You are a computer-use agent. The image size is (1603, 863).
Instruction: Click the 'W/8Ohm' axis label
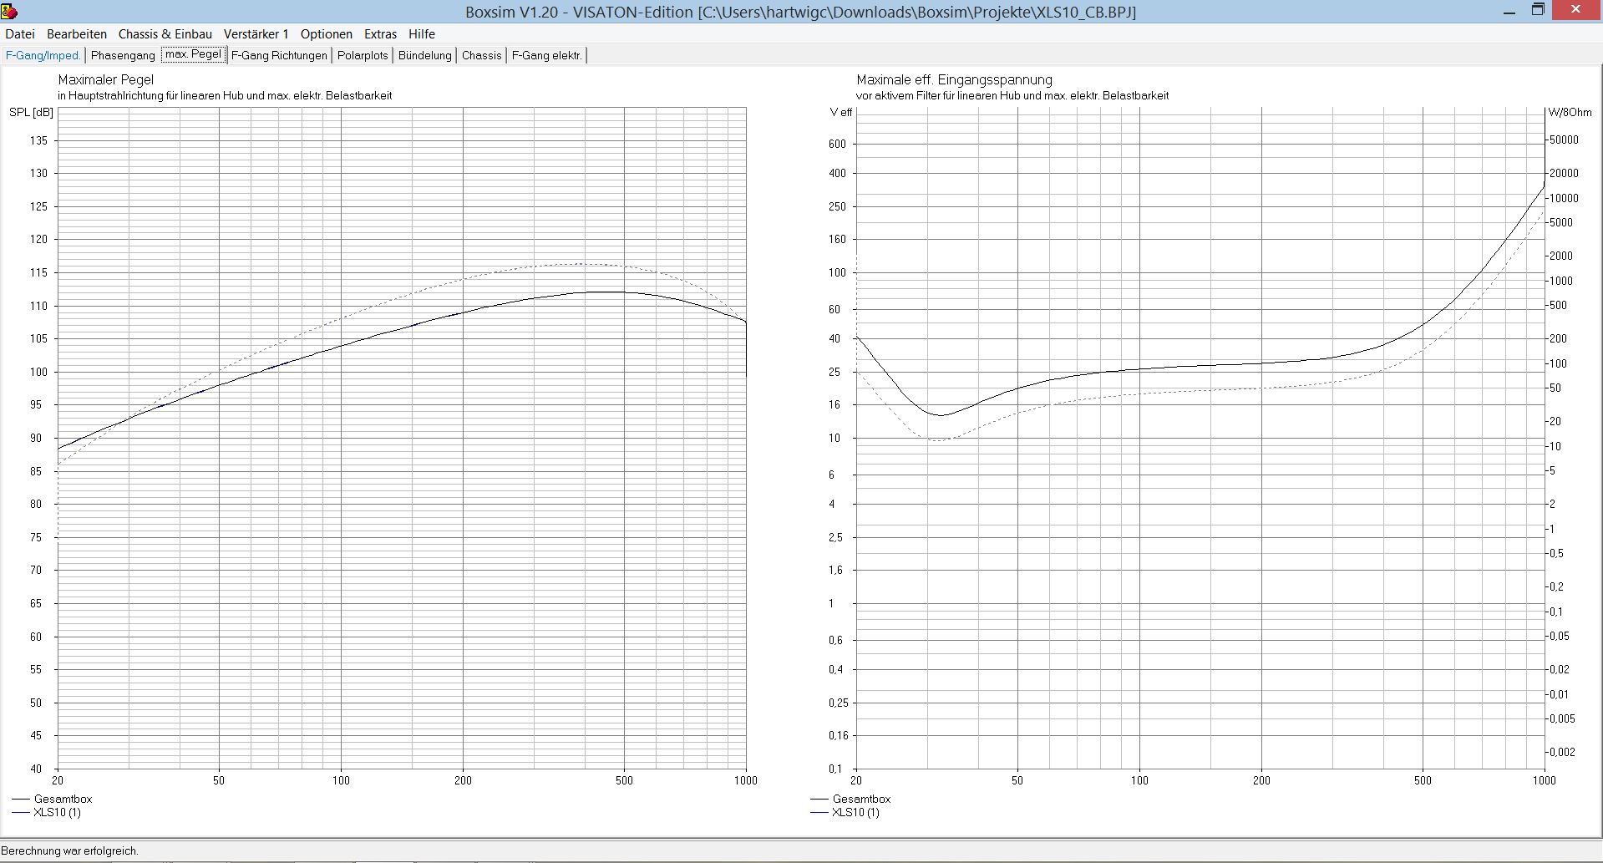tap(1570, 113)
